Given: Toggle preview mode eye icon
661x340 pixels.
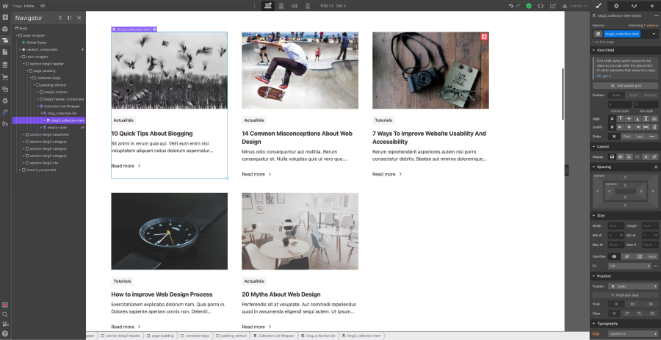Looking at the screenshot, I should (x=43, y=6).
